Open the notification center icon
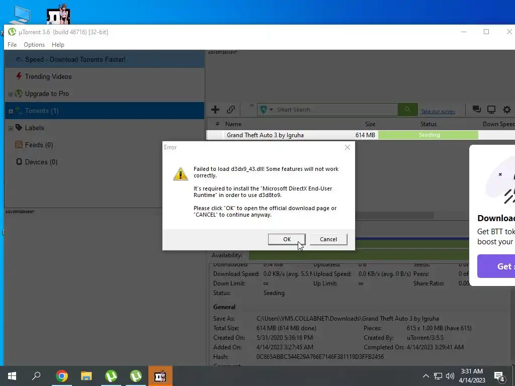Viewport: 515px width, 386px height. 499,377
